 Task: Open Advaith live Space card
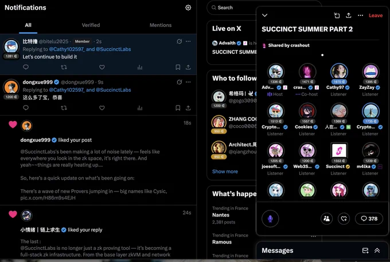point(234,47)
